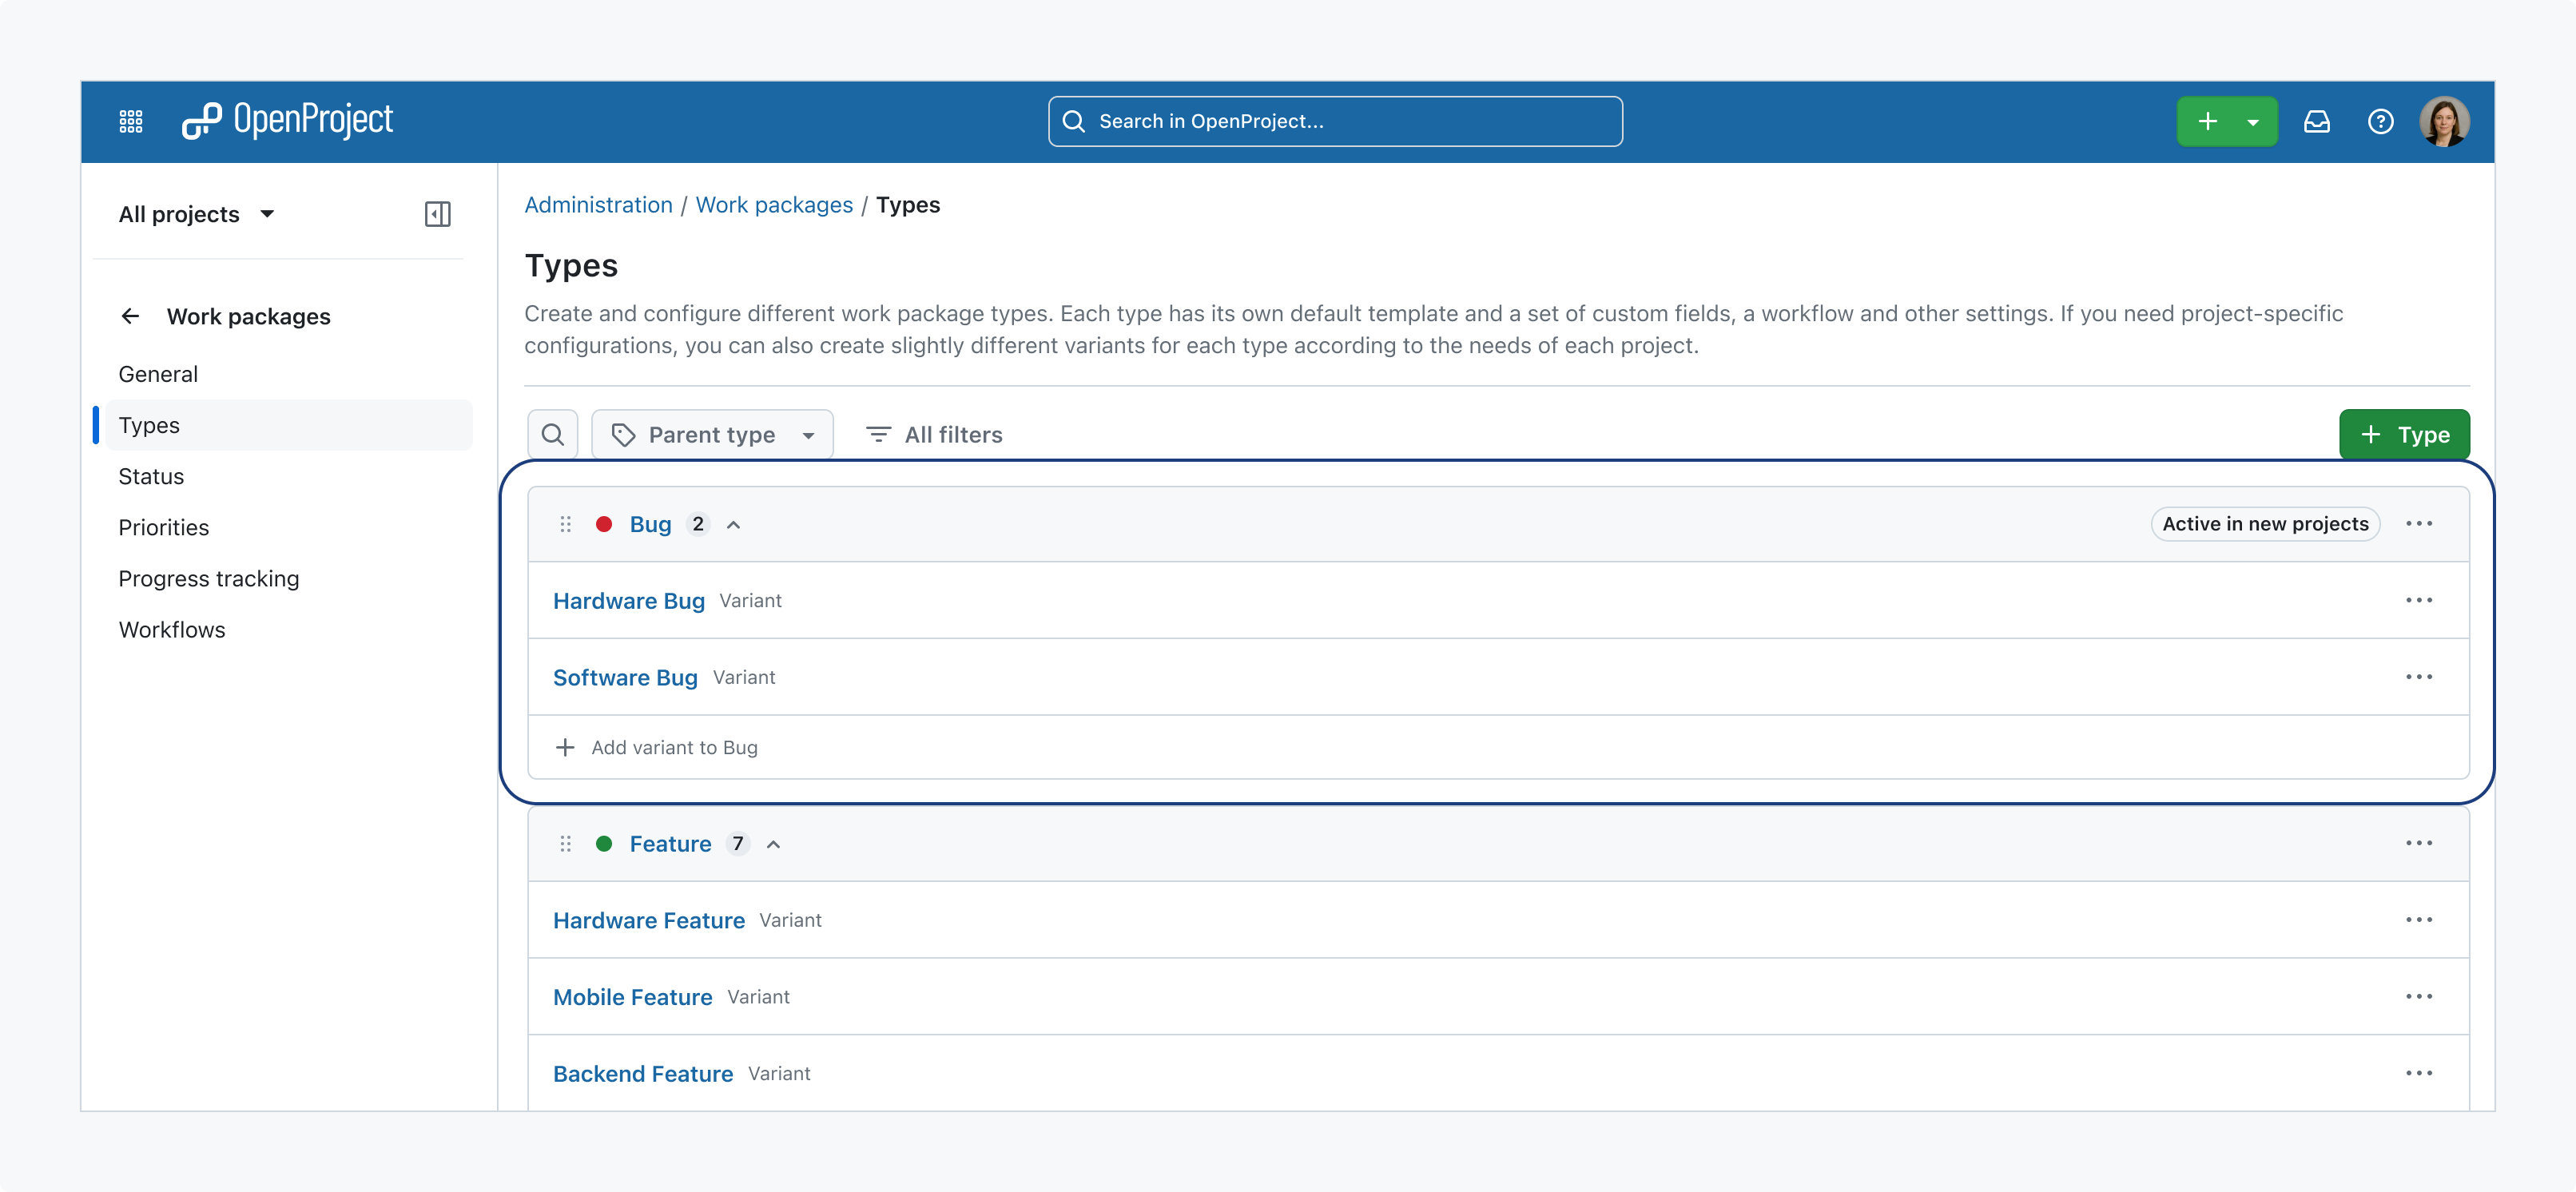The image size is (2576, 1192).
Task: Click the Work packages breadcrumb link
Action: pyautogui.click(x=774, y=204)
